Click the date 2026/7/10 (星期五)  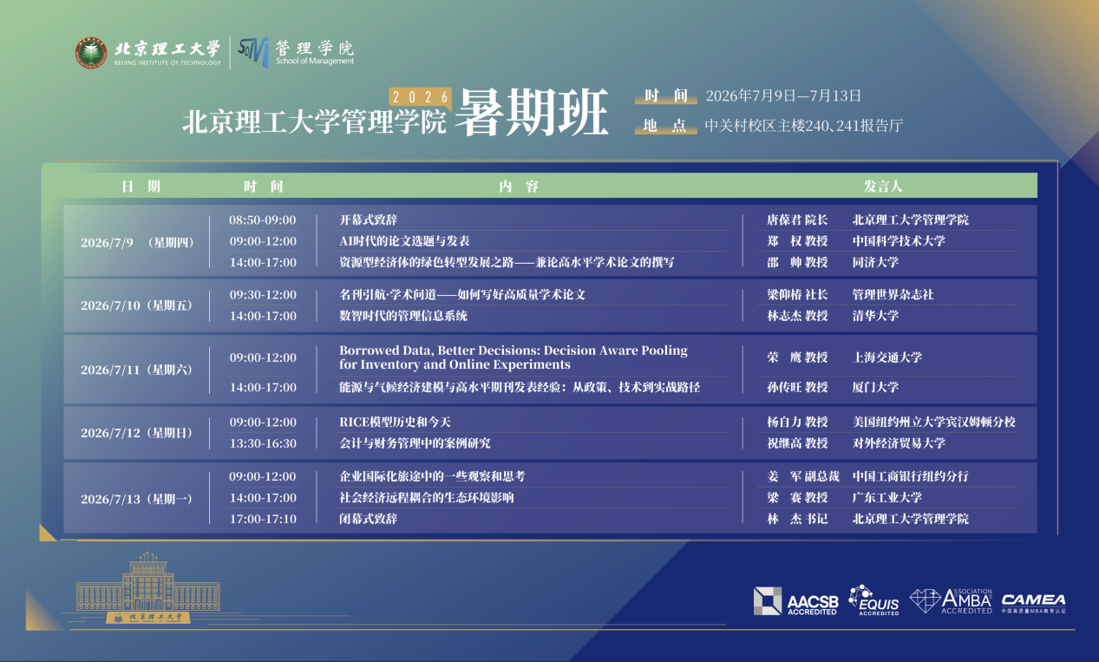pos(135,305)
